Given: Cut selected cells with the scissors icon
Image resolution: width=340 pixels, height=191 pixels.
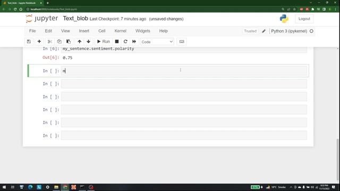Looking at the screenshot, I should click(49, 41).
